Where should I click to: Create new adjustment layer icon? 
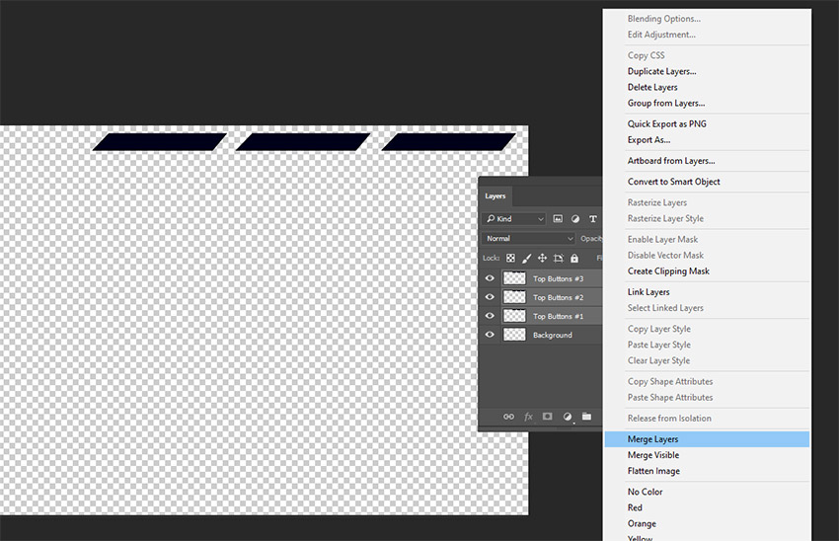[x=568, y=417]
